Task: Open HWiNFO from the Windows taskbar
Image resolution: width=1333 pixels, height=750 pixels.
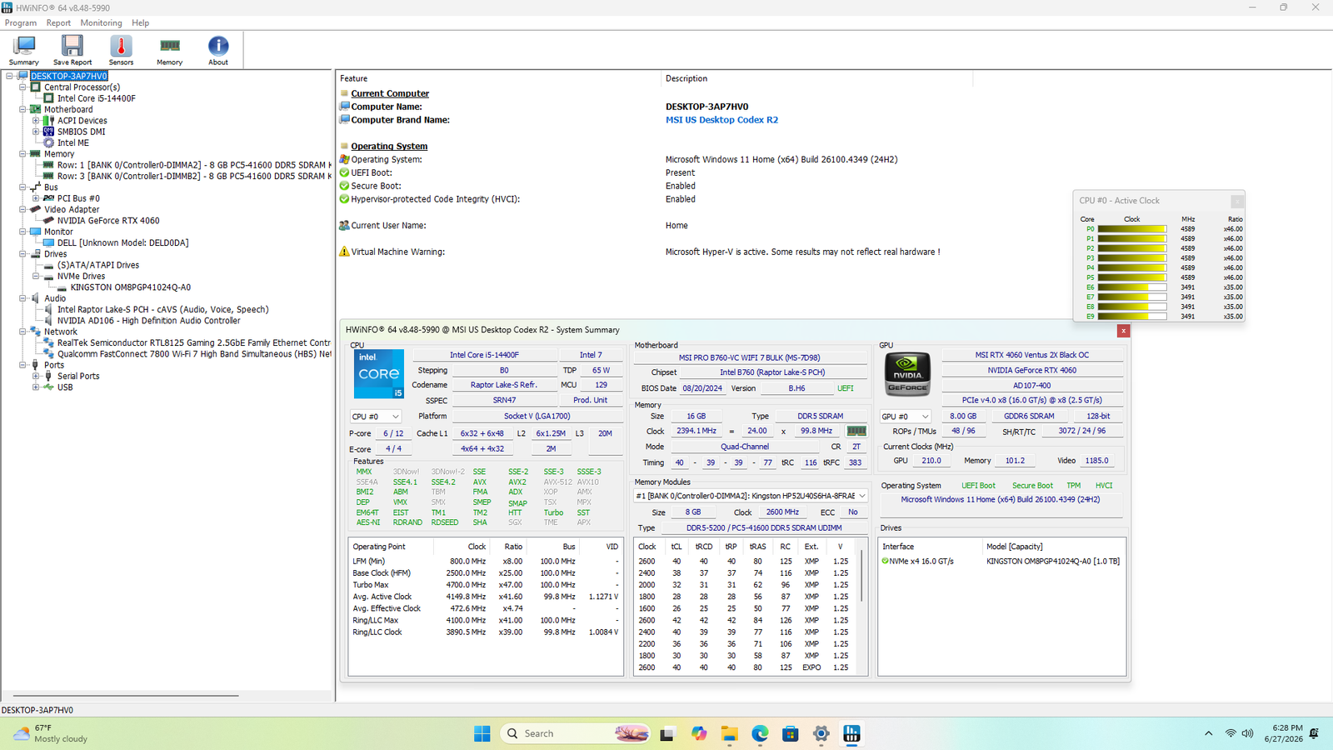Action: coord(851,733)
